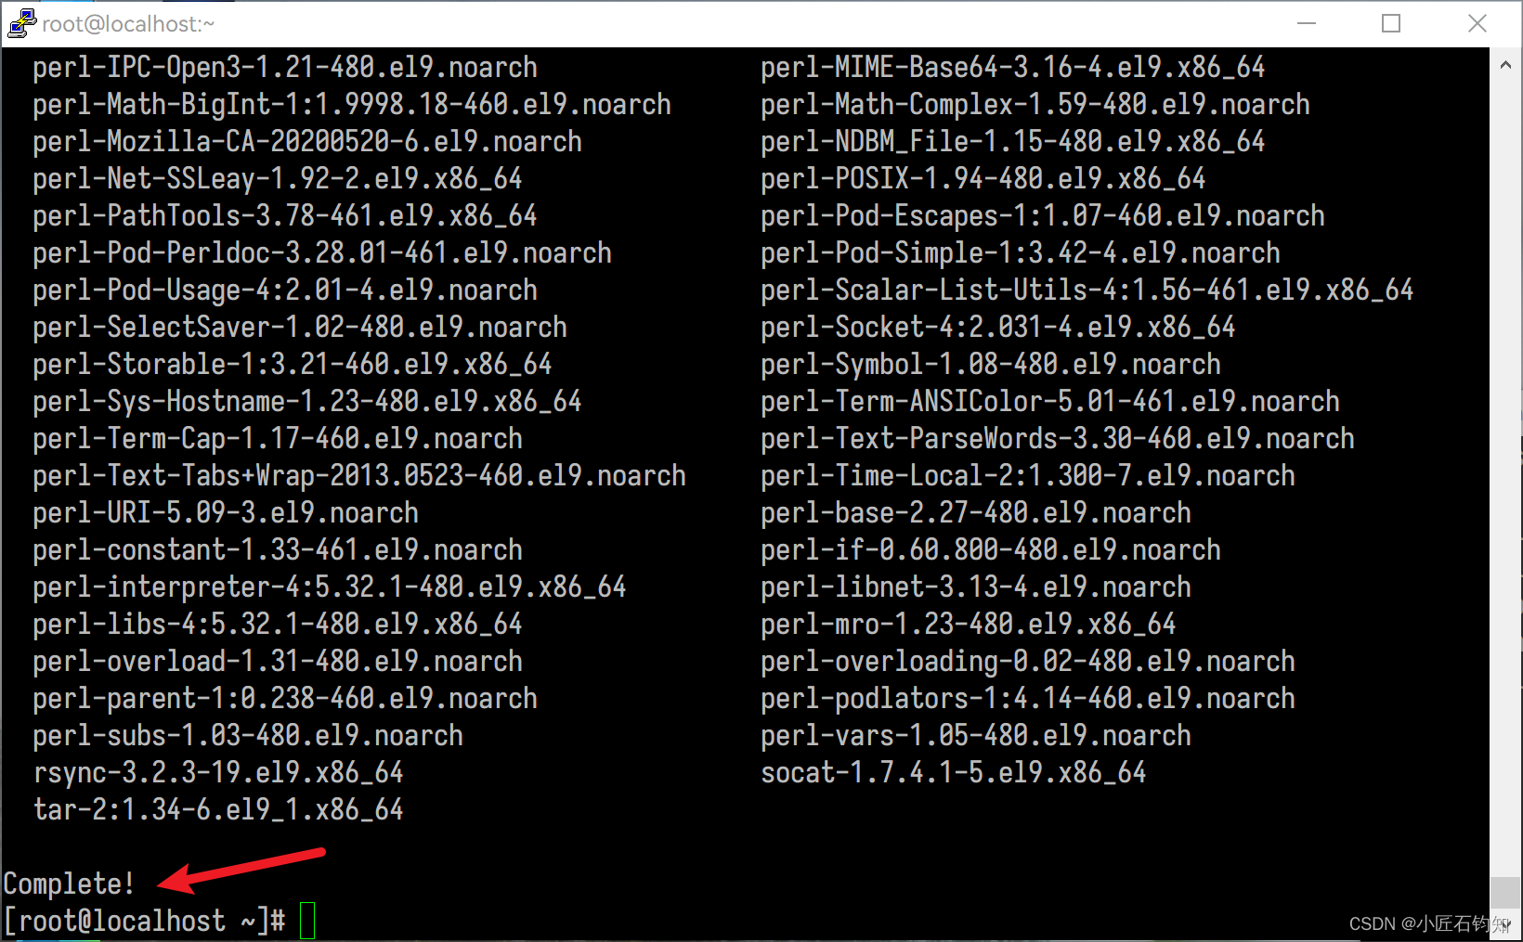Click 'perl-Text-ParseWords-3.30-460.el9.noarch' entry

tap(1058, 439)
